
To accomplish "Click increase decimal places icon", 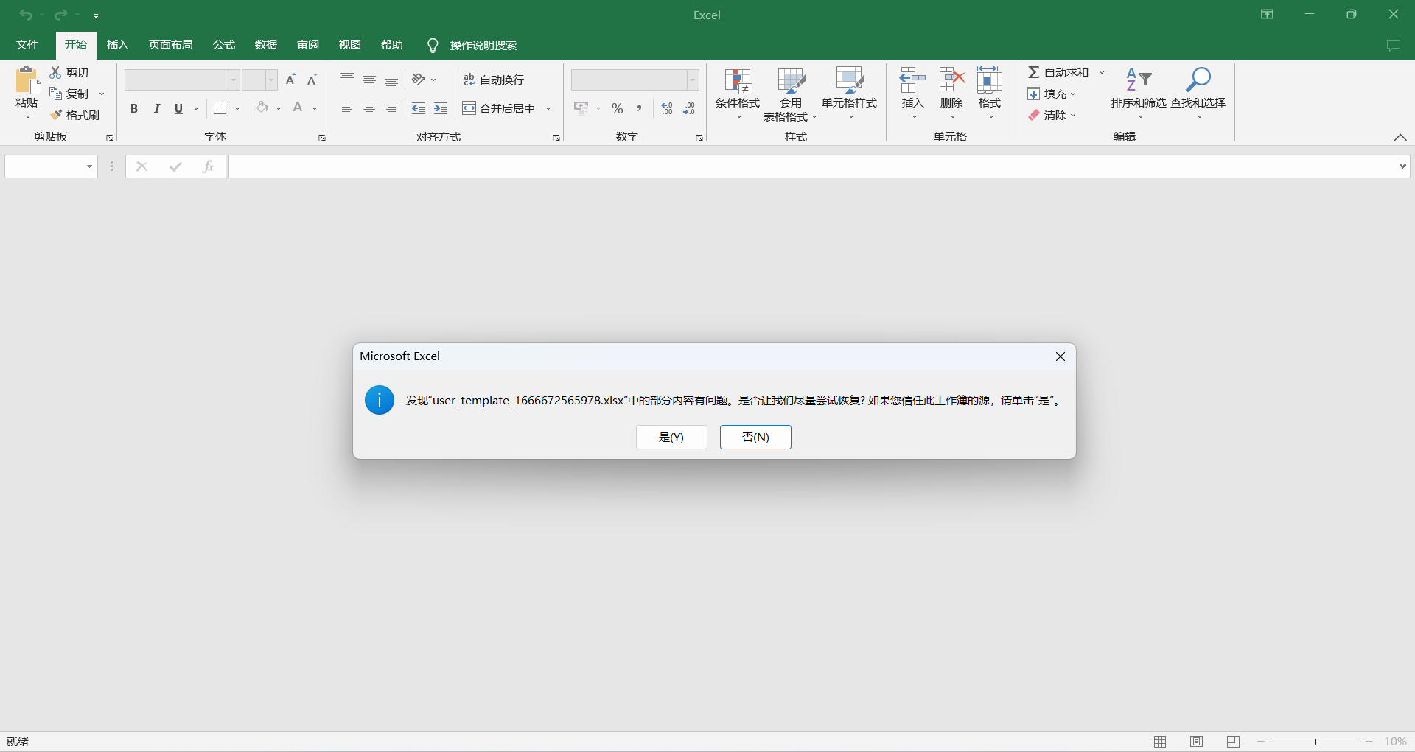I will pos(667,108).
